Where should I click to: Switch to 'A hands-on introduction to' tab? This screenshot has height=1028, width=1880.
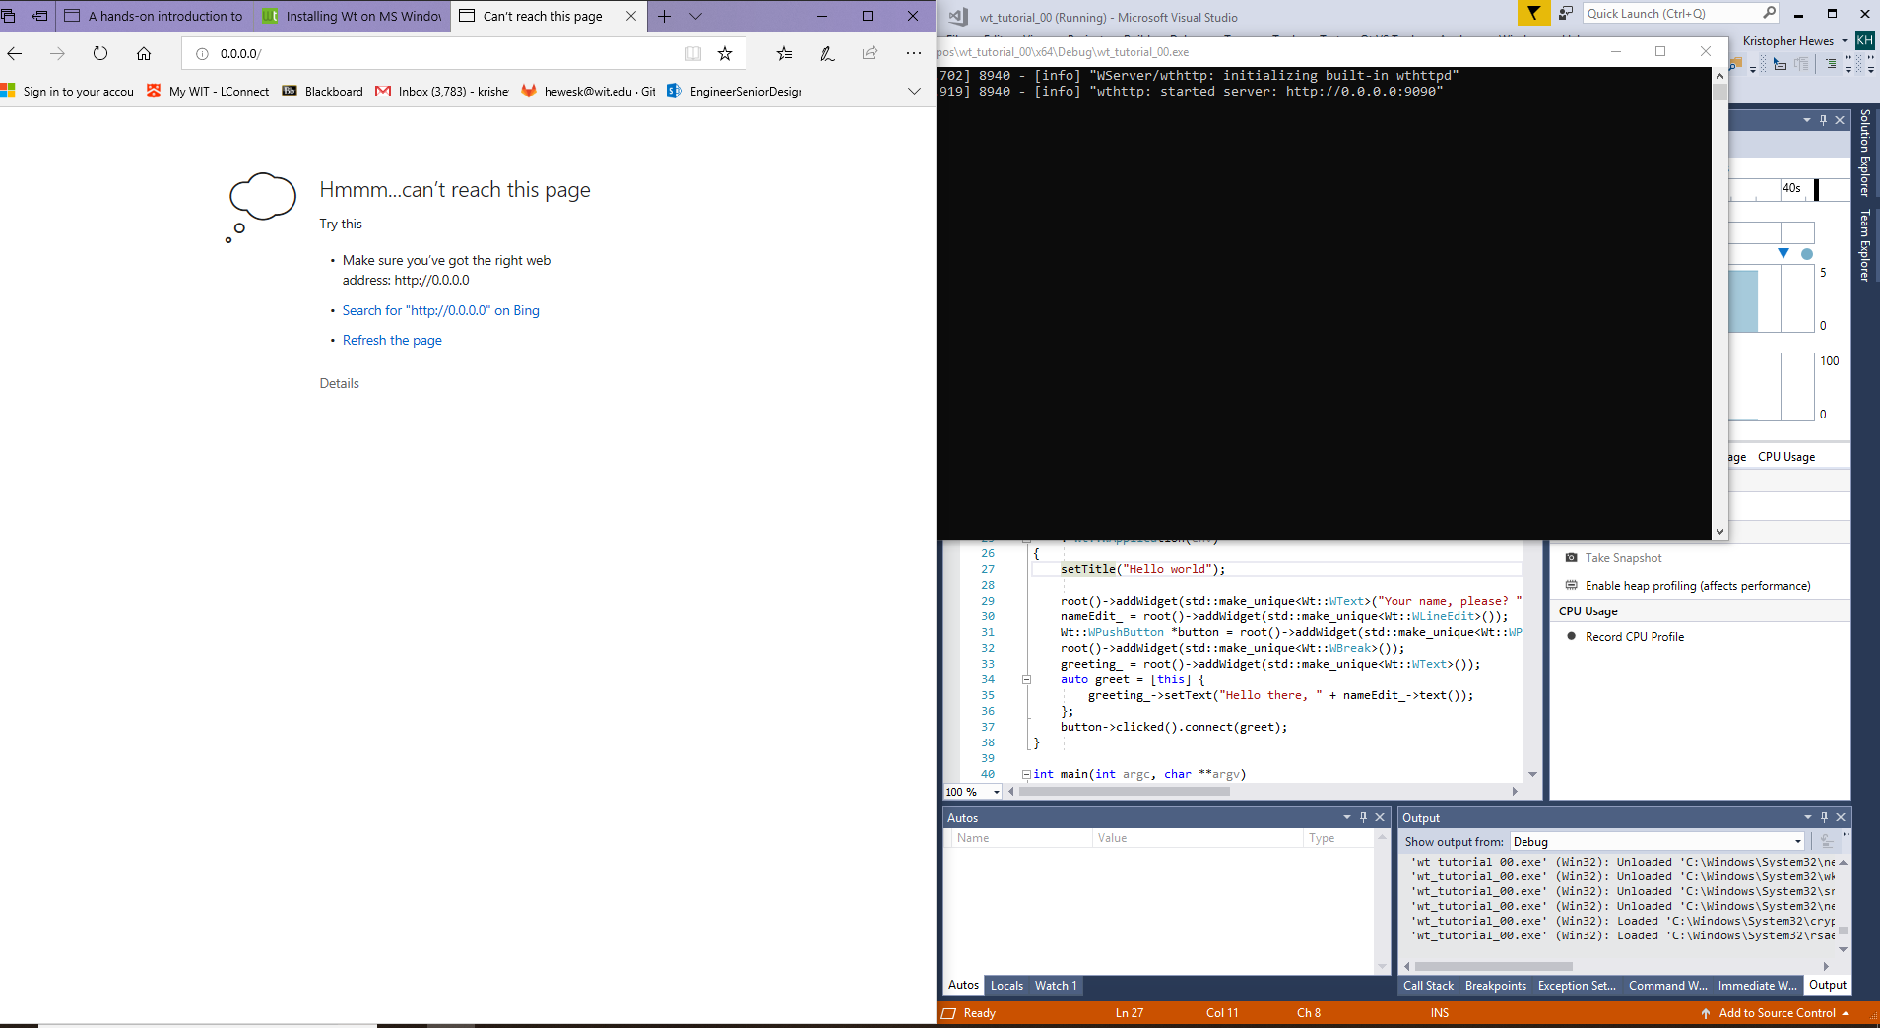[x=153, y=16]
